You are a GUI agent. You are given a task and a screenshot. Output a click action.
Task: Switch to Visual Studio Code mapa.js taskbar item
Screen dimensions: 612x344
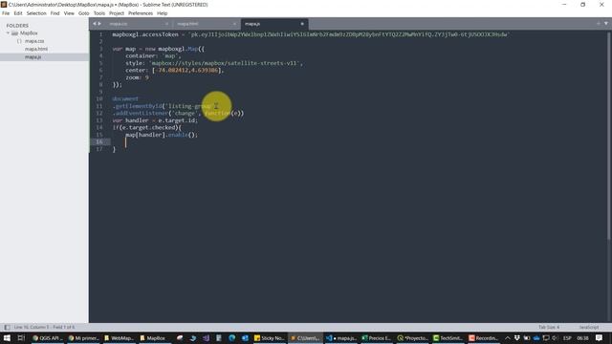pos(341,337)
